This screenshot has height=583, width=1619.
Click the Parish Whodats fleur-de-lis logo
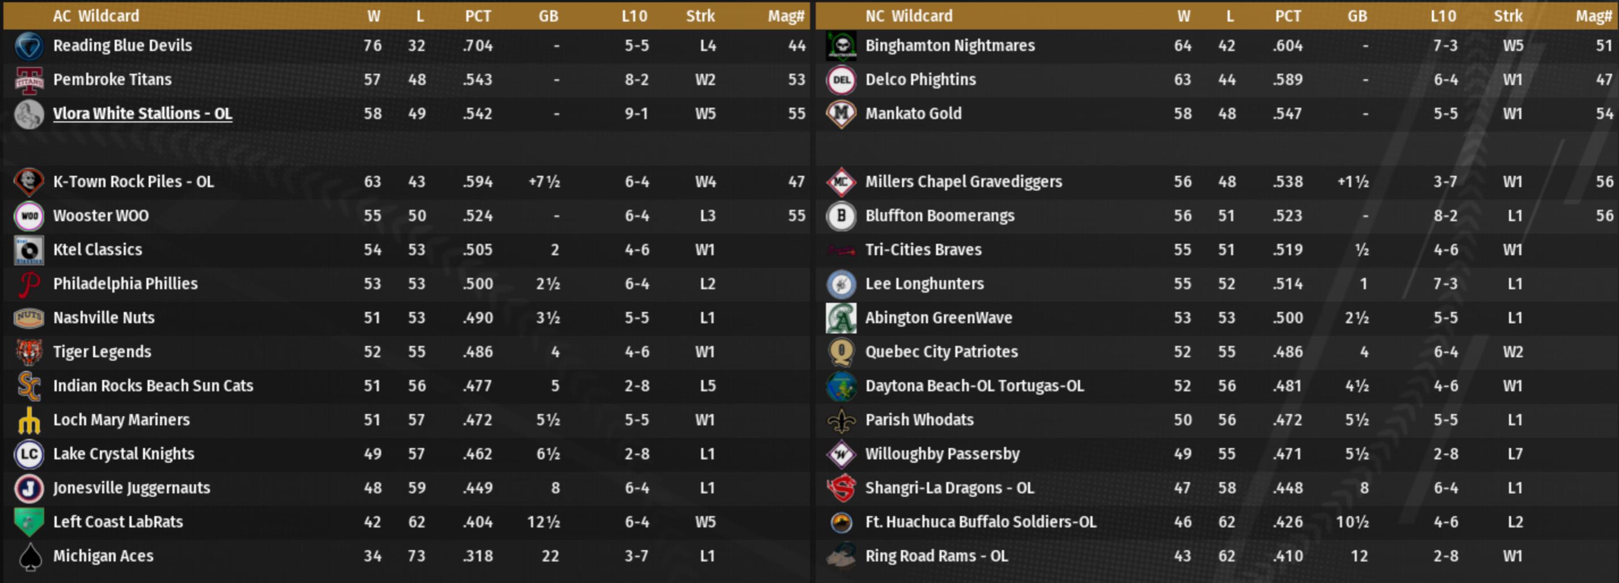tap(841, 420)
